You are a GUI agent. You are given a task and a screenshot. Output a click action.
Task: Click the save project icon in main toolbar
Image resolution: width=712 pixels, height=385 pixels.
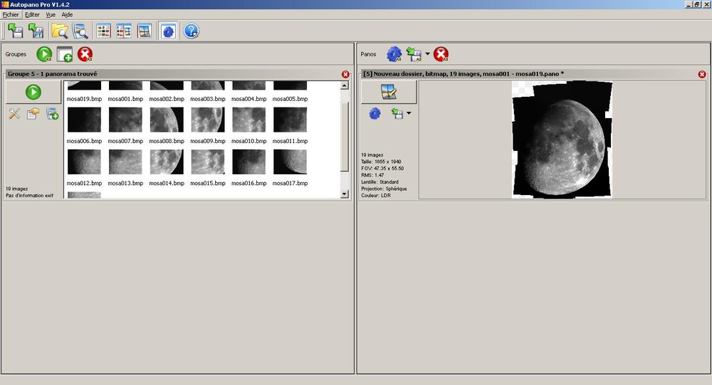click(15, 31)
